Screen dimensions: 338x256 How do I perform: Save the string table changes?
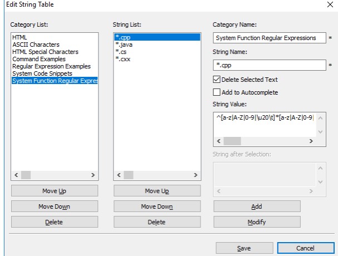click(244, 248)
